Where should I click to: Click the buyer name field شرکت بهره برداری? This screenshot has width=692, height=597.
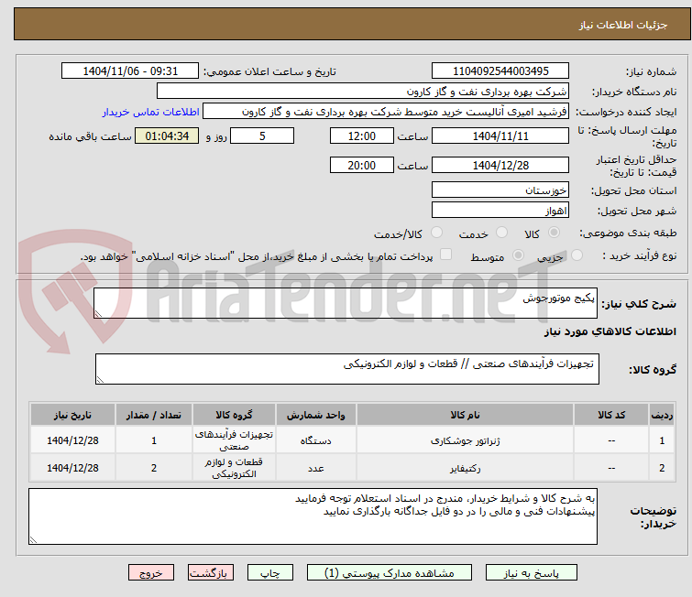coord(363,92)
